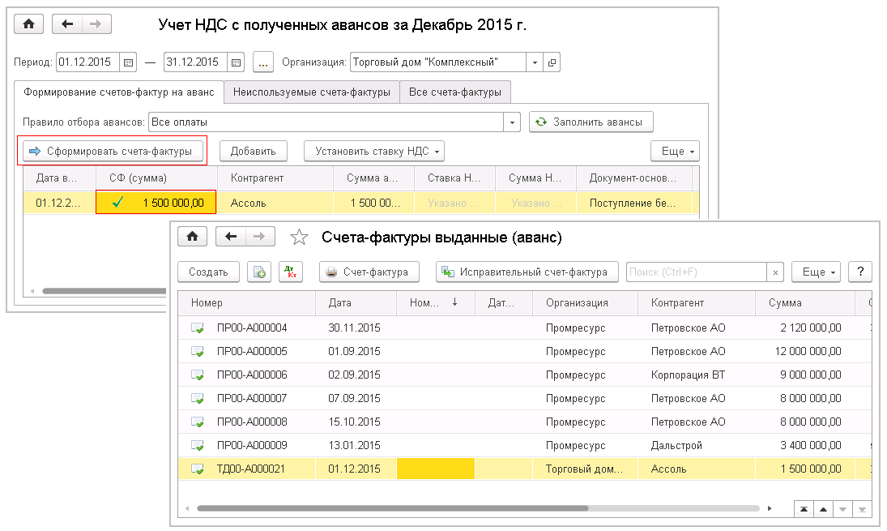This screenshot has width=887, height=531.
Task: Click the green checkmark in the СФ (сумма) cell
Action: (117, 203)
